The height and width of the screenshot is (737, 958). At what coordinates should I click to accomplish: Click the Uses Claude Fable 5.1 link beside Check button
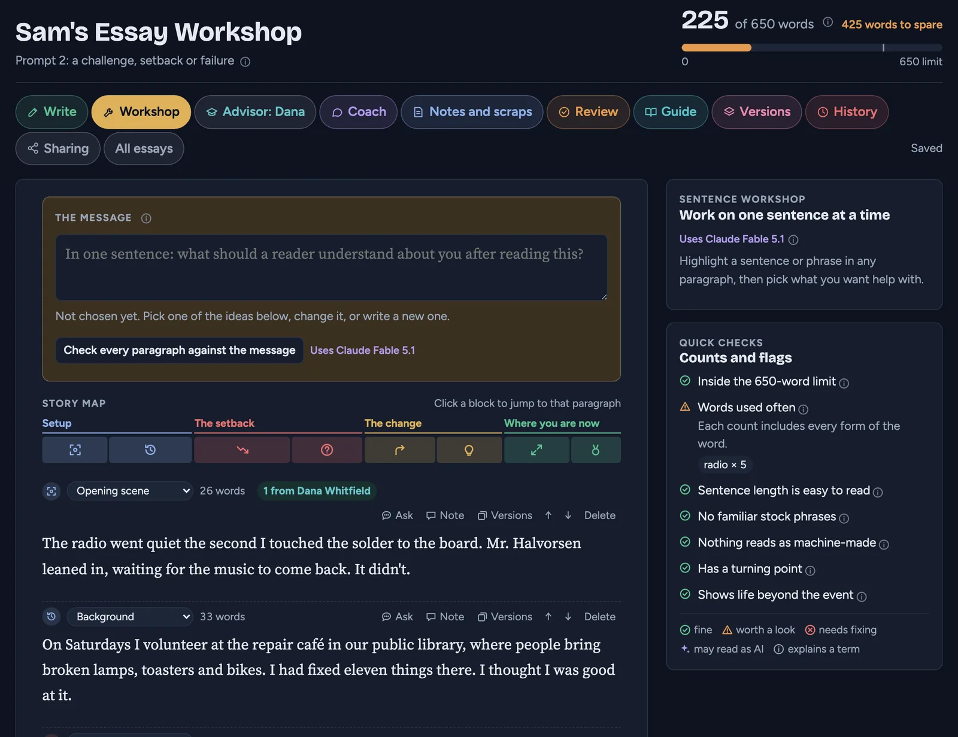362,350
